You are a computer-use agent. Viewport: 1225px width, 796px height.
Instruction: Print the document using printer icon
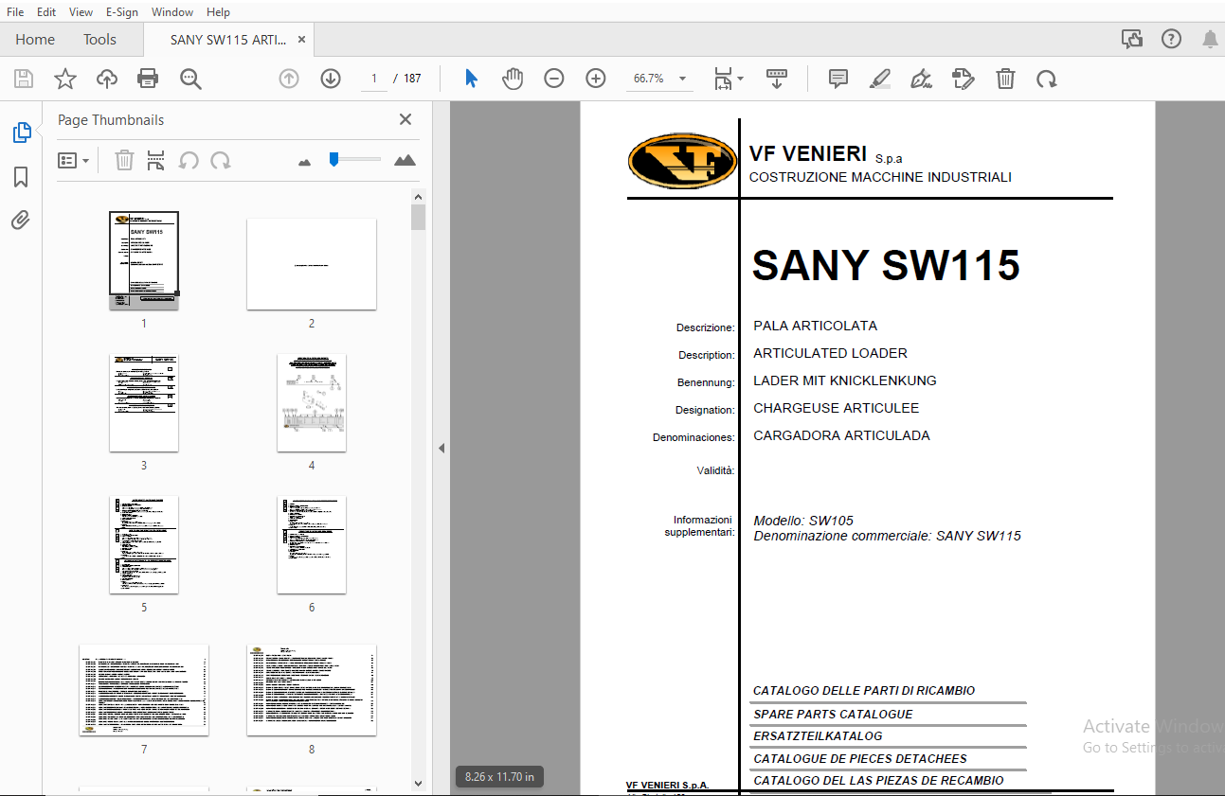coord(148,79)
